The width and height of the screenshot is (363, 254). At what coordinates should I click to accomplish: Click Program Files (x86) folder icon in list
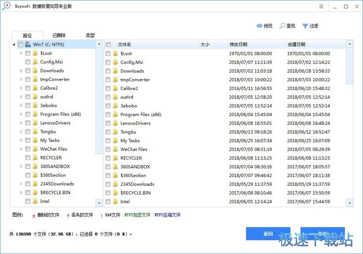[115, 115]
